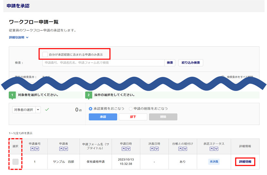
Task: Sort 申請者 column descending with down arrow
Action: [66, 149]
